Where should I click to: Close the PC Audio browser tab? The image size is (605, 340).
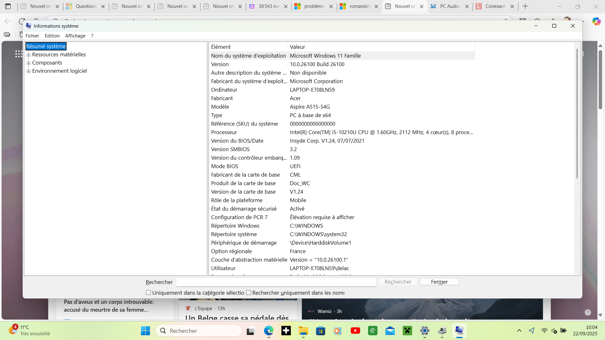467,6
